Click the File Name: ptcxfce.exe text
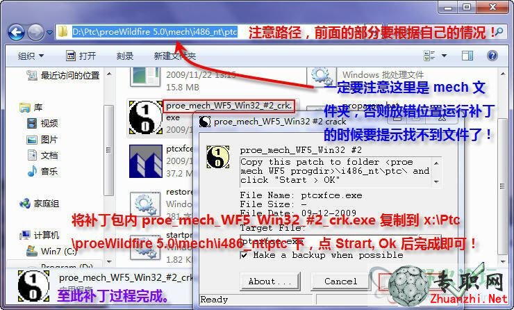This screenshot has height=310, width=514. [301, 195]
